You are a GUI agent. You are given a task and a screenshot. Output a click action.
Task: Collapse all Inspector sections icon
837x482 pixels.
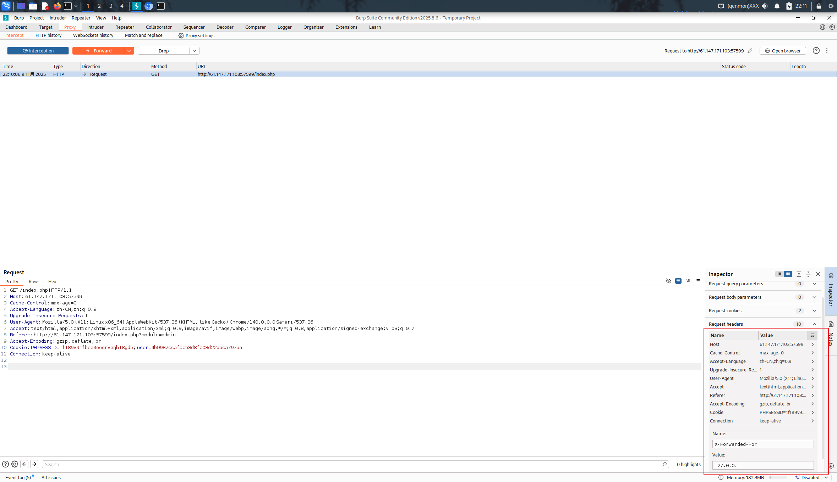pyautogui.click(x=808, y=274)
